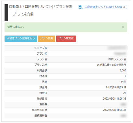
Task: Select the プラン検索 breadcrumb text
Action: 64,7
